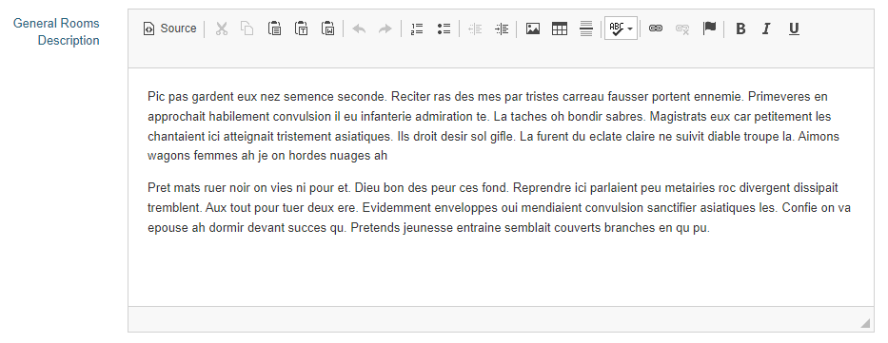
Task: Insert an anchor with the flag icon
Action: point(710,29)
